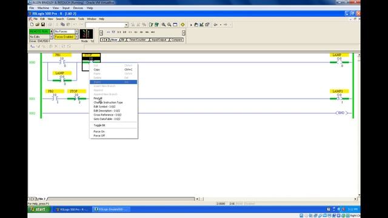Open VirtualBox Machine menu
388x218 pixels.
click(x=43, y=8)
